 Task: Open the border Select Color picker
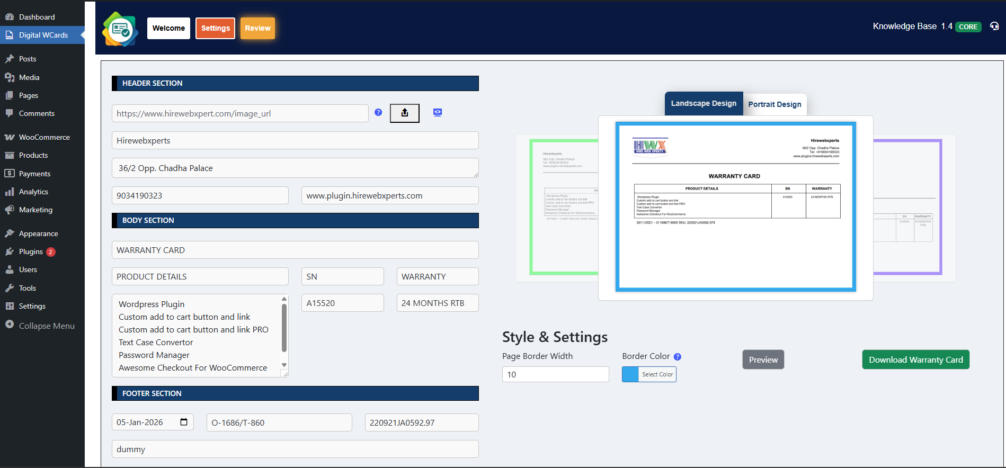(649, 374)
